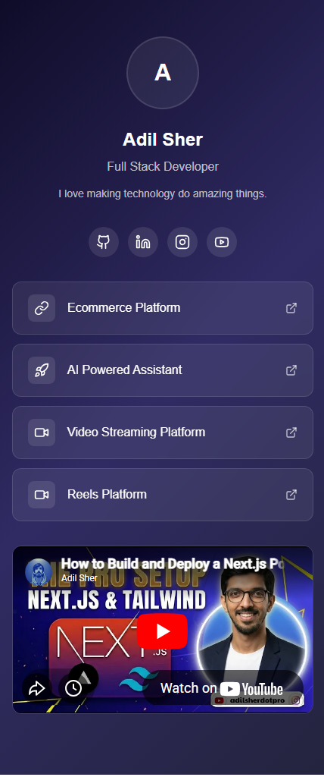Click the 'Adil Sher' channel name on video

(x=79, y=577)
